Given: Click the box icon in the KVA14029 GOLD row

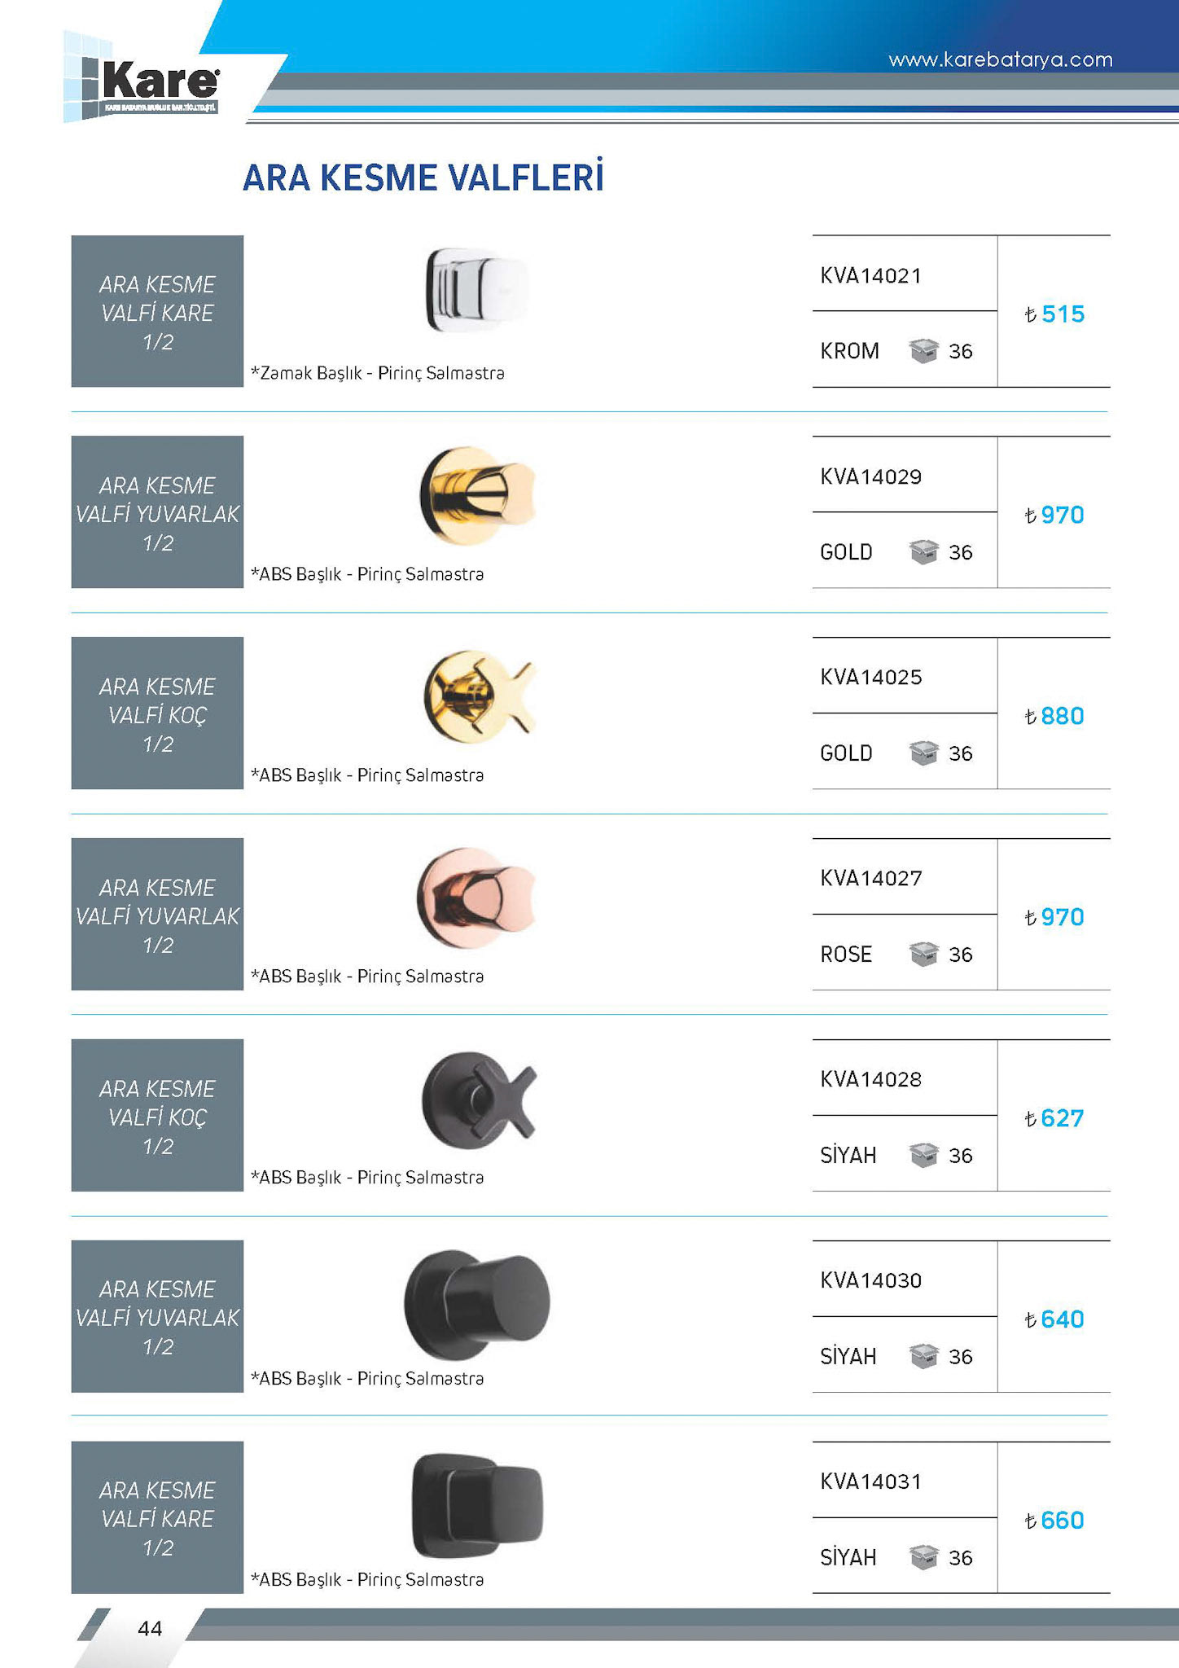Looking at the screenshot, I should point(923,552).
